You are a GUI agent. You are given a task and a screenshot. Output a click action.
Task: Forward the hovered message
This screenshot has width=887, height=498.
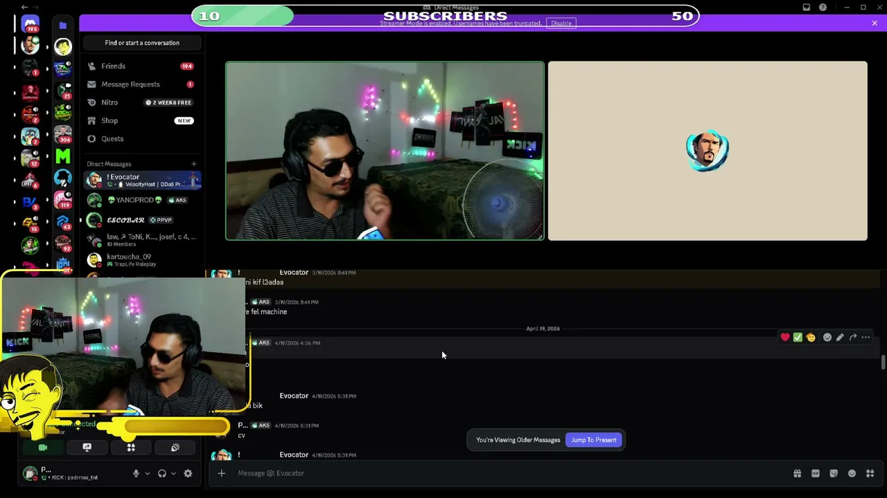(x=853, y=338)
